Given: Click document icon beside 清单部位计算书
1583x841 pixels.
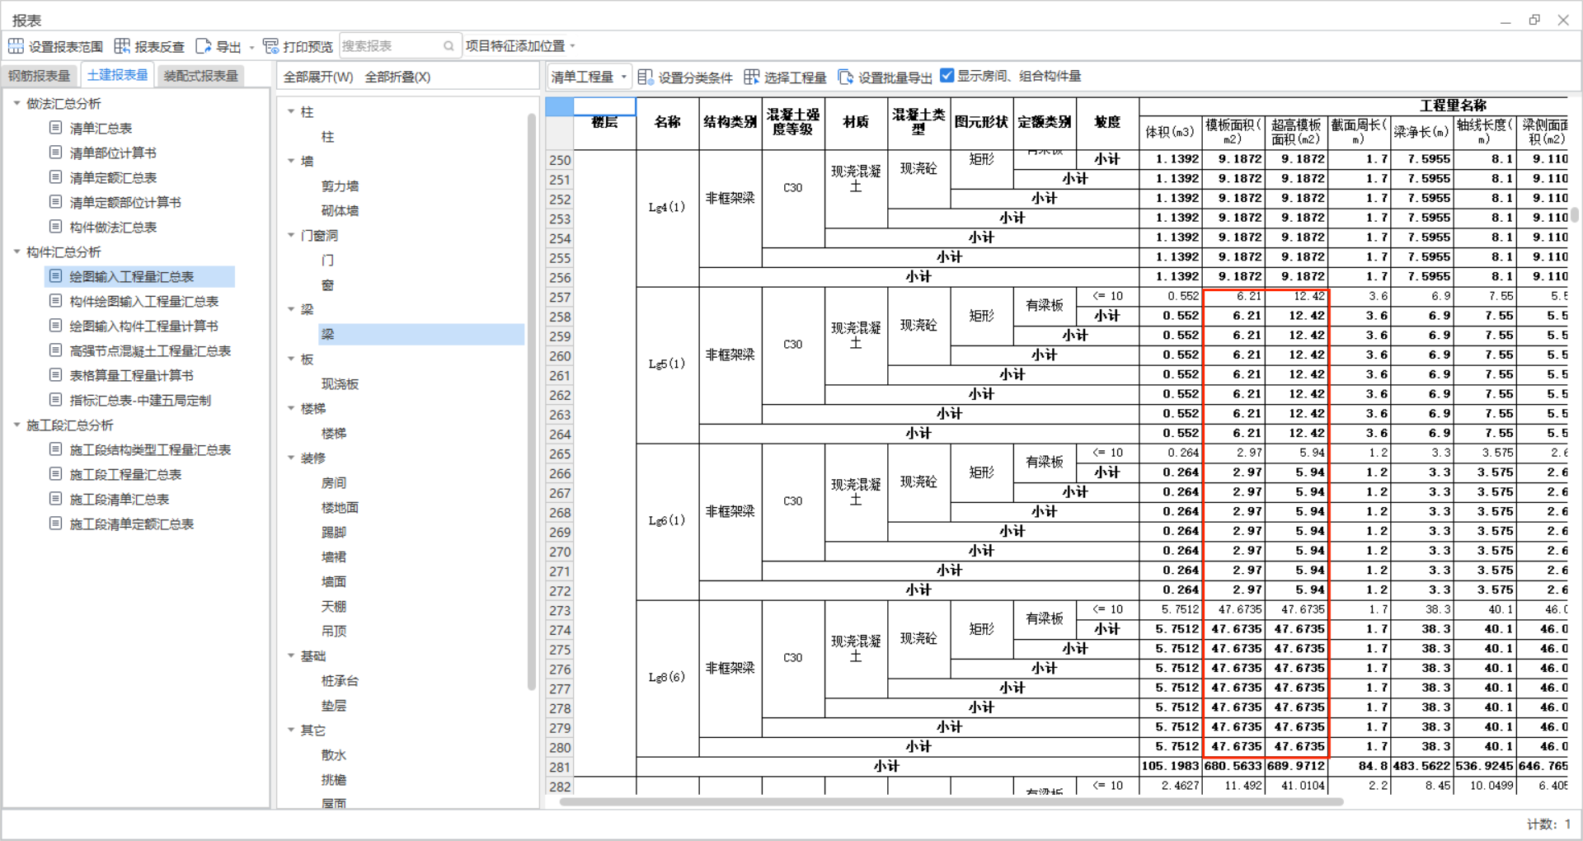Looking at the screenshot, I should coord(55,153).
